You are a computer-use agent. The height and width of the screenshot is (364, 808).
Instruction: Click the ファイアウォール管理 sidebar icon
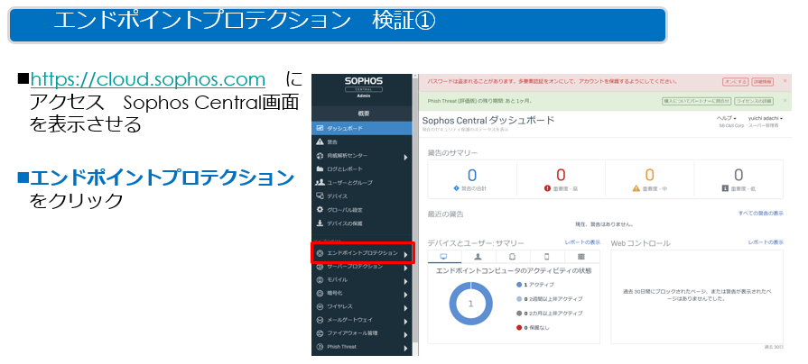click(x=320, y=333)
